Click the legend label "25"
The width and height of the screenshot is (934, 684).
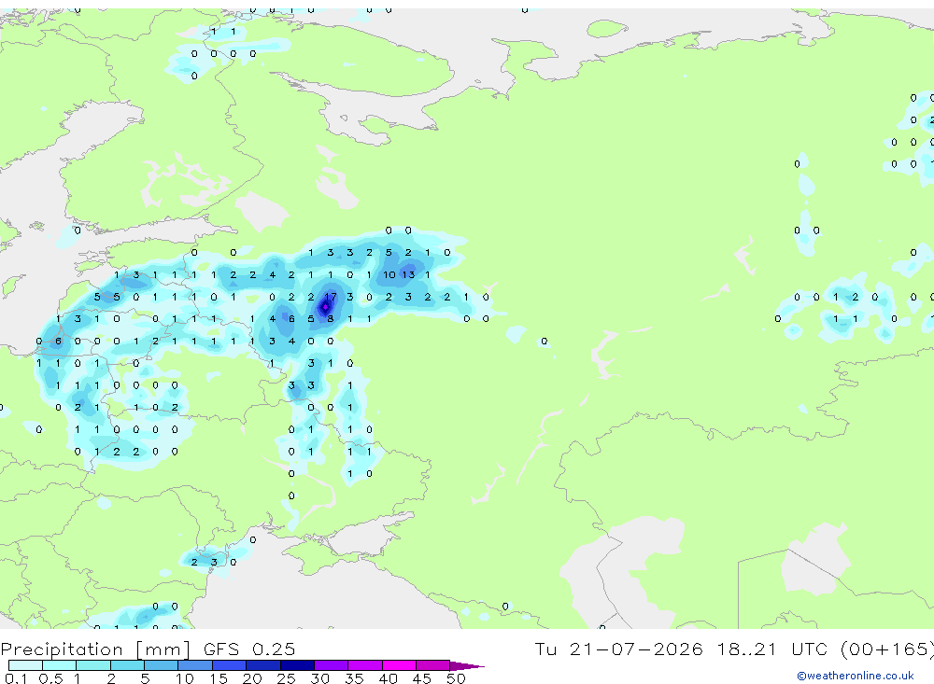(286, 678)
